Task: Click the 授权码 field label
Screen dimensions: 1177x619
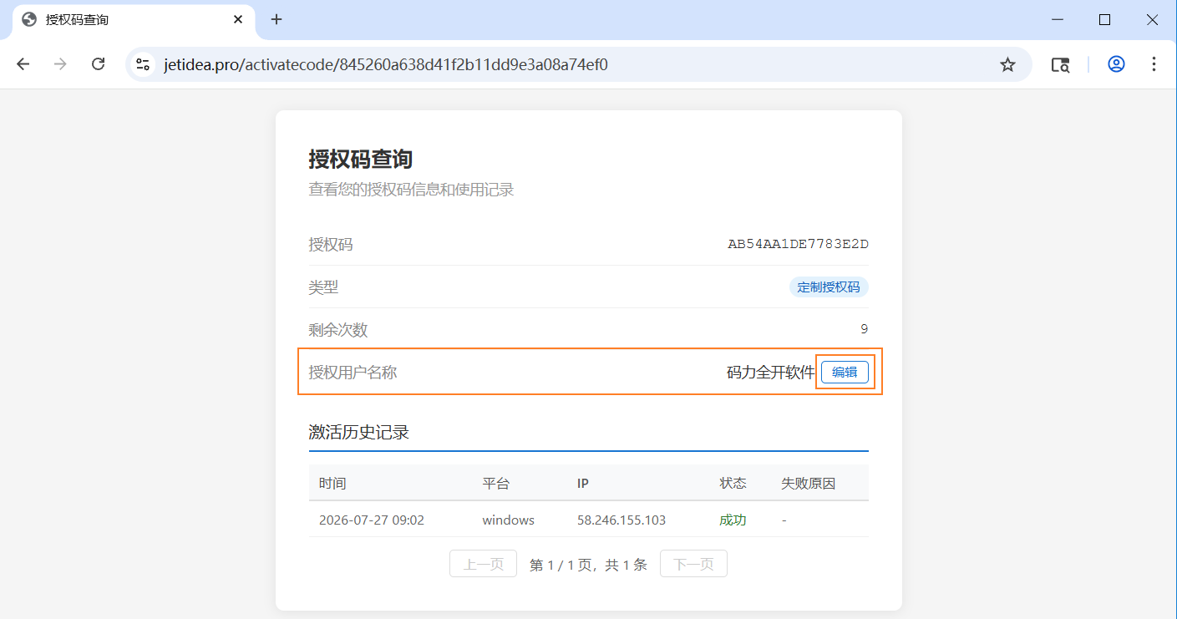Action: coord(331,245)
